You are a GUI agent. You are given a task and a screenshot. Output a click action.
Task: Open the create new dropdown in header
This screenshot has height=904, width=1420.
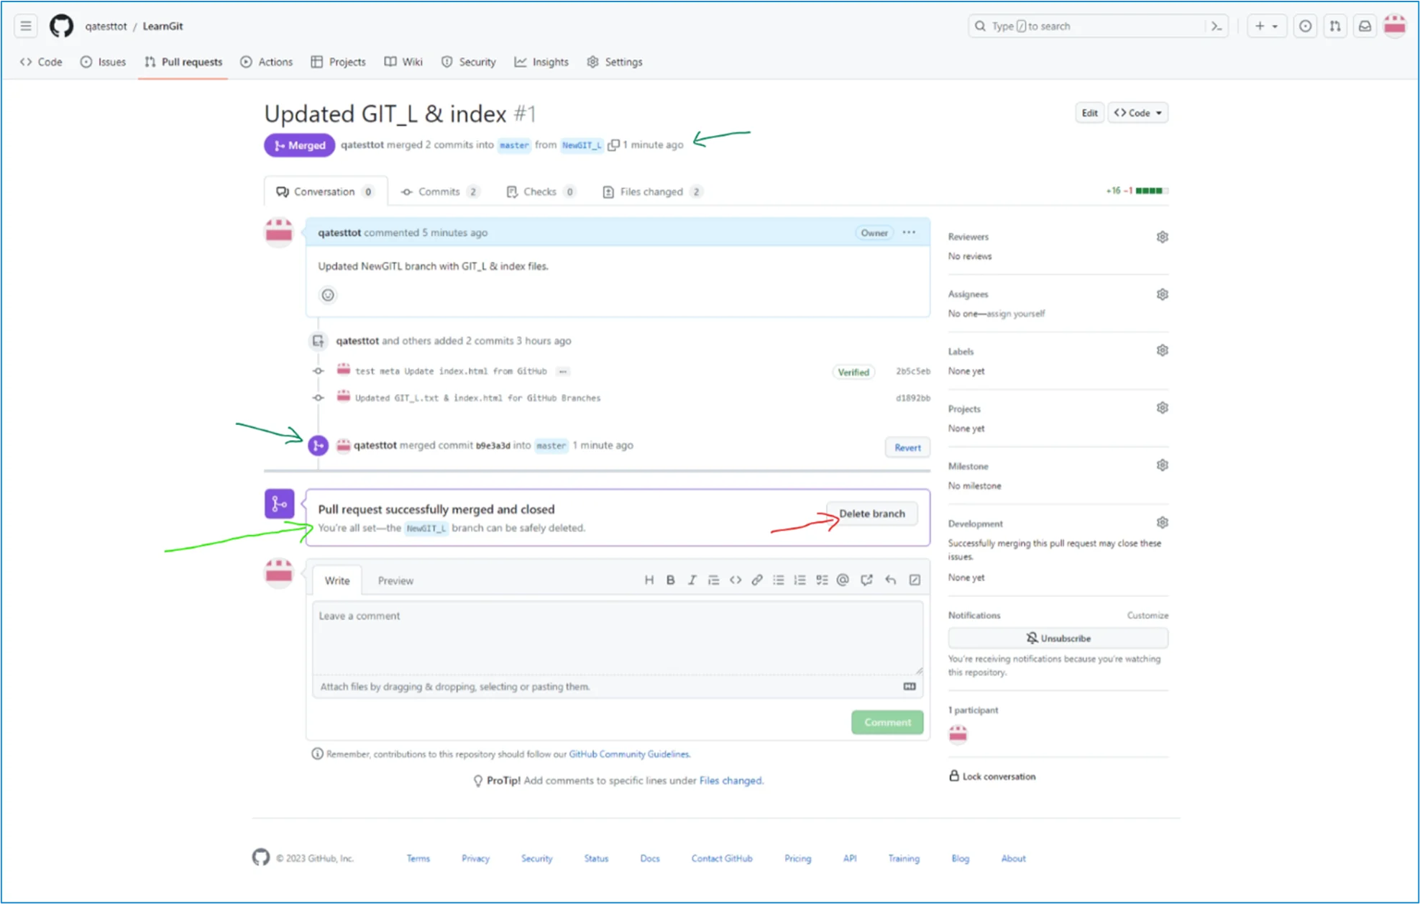[x=1267, y=26]
